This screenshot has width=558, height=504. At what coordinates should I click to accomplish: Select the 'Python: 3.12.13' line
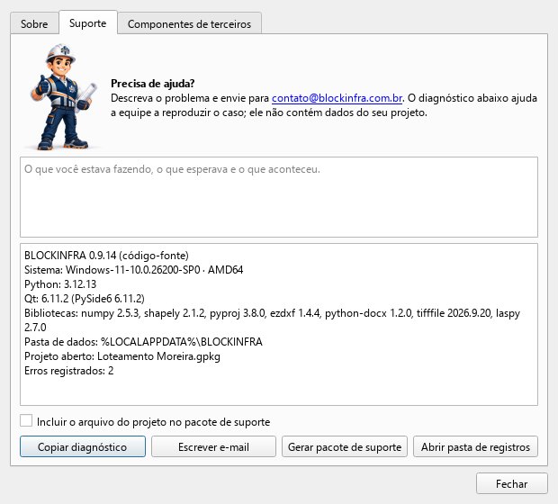tap(60, 284)
